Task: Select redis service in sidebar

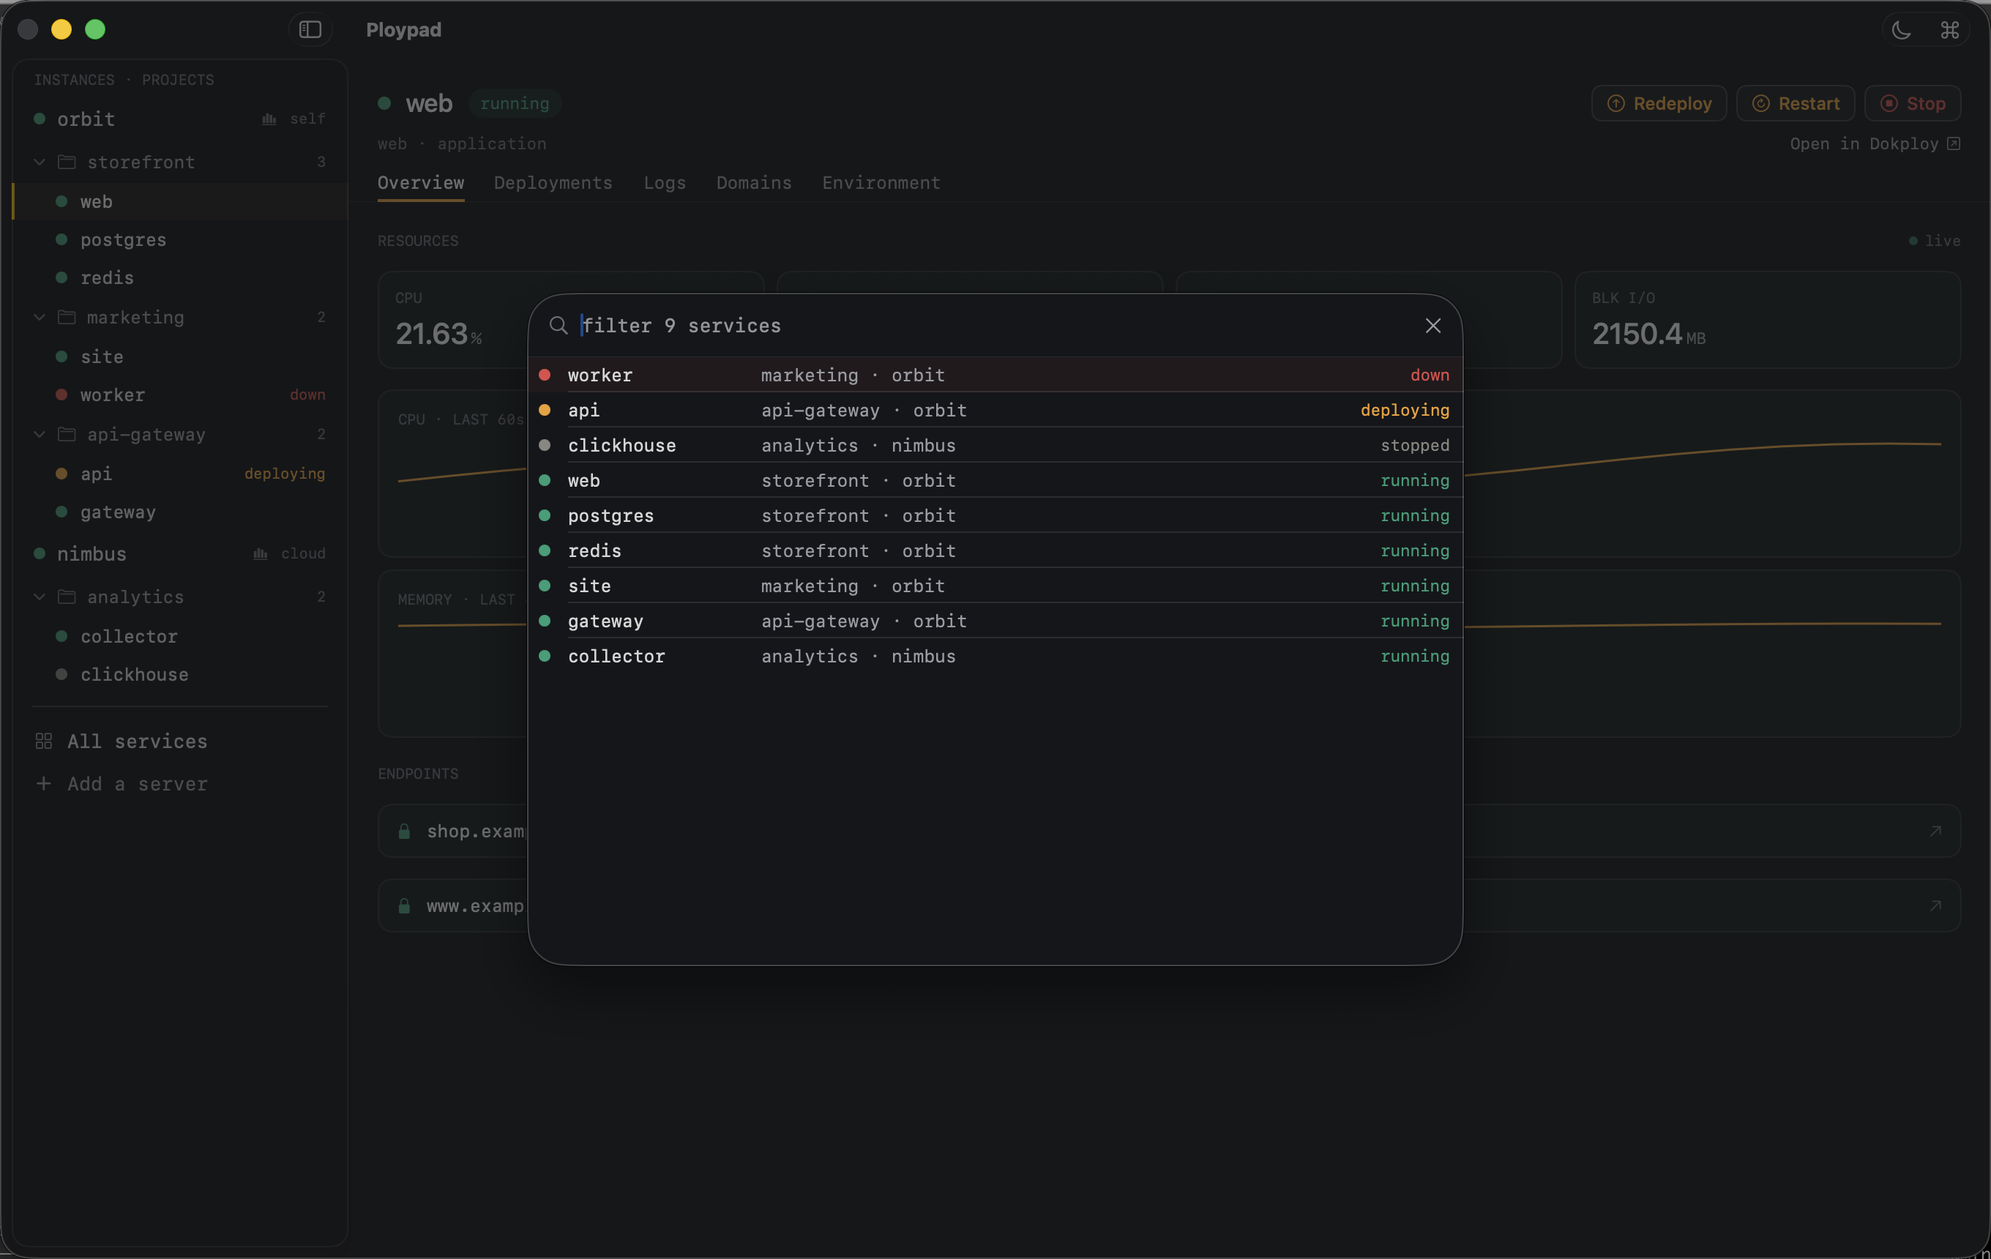Action: tap(180, 277)
